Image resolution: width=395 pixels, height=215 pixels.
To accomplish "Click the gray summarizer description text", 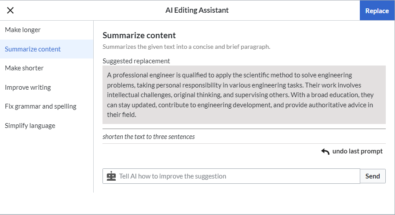I will pos(187,47).
